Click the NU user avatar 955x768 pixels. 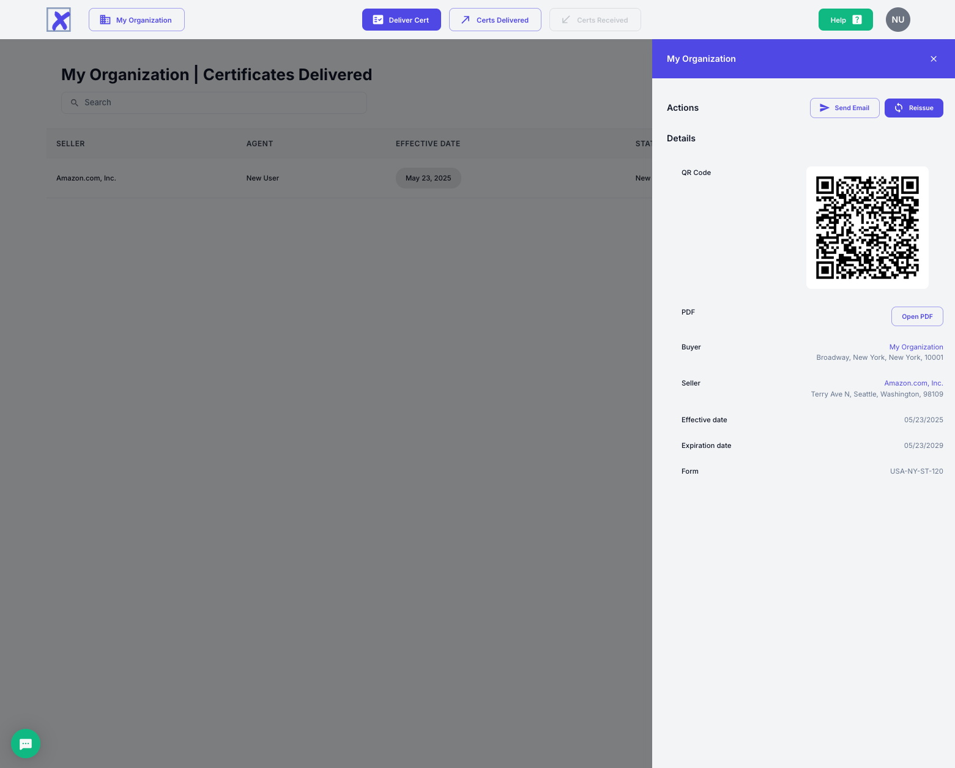click(897, 20)
